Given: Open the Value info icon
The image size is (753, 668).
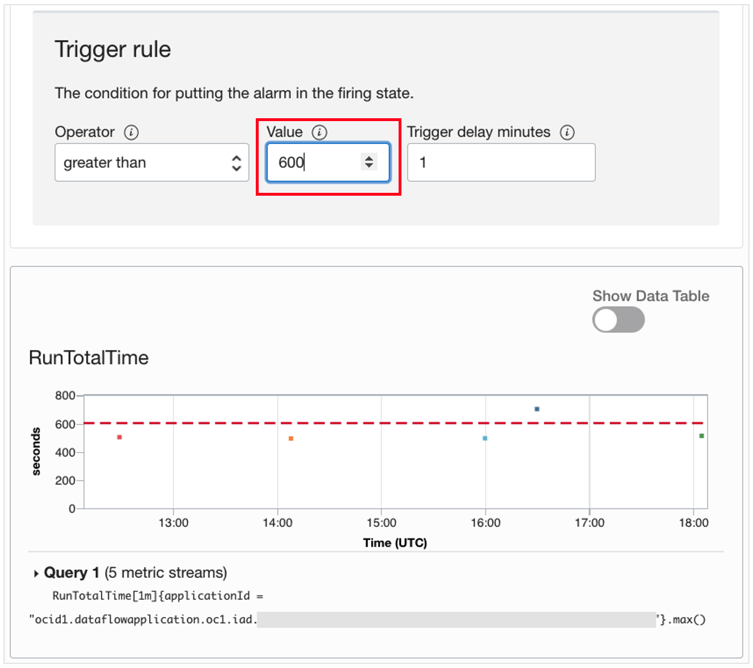Looking at the screenshot, I should pyautogui.click(x=319, y=133).
